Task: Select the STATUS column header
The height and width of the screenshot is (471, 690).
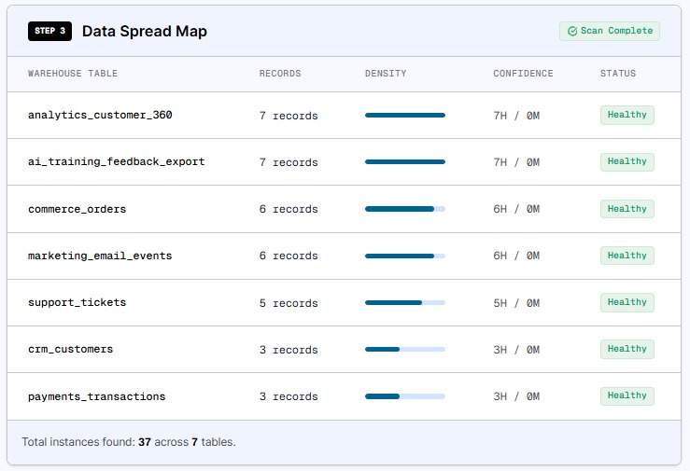Action: pyautogui.click(x=618, y=74)
